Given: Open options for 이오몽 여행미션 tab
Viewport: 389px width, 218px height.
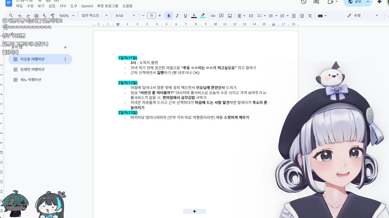Looking at the screenshot, I should [x=65, y=59].
